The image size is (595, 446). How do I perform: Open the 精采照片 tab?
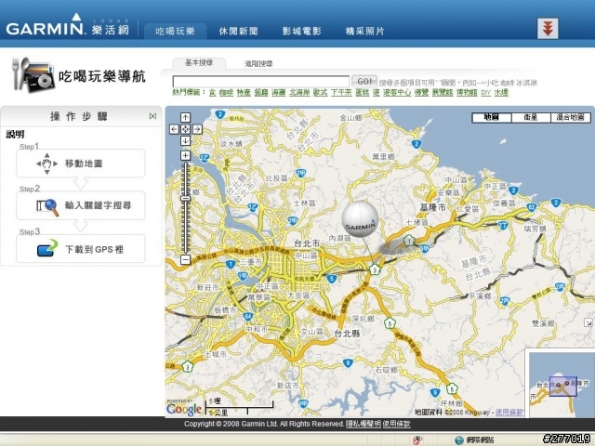pyautogui.click(x=365, y=31)
